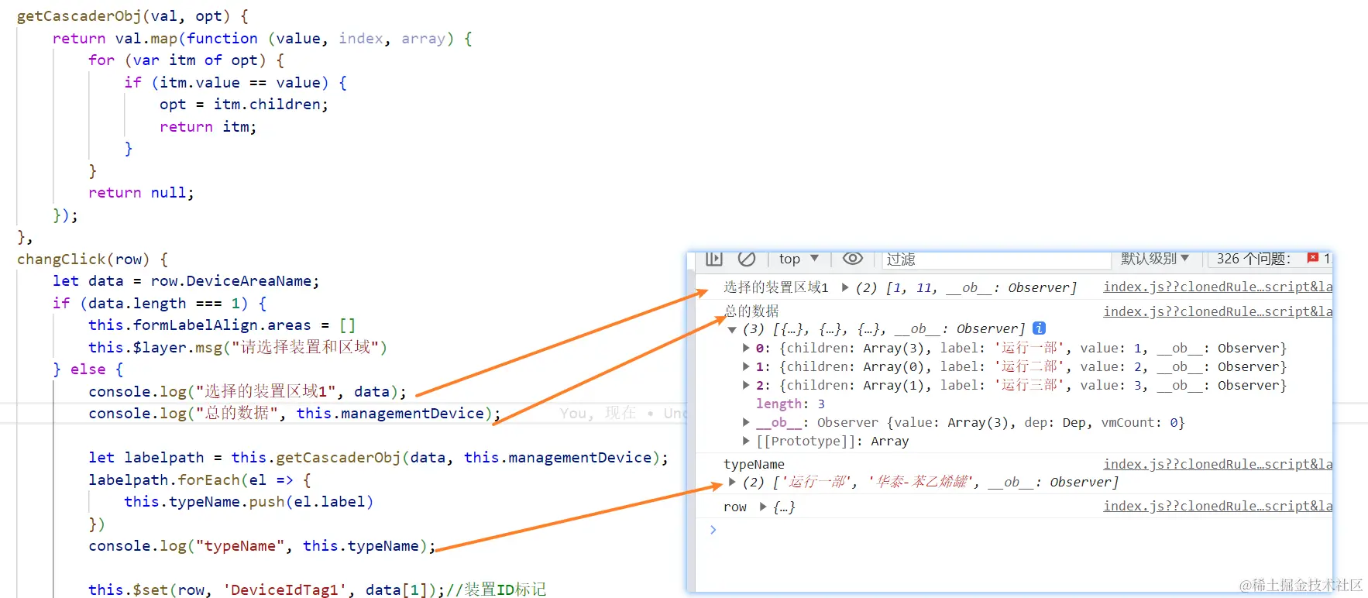Click the 'opt = itm.children;' code line
The height and width of the screenshot is (598, 1368).
(244, 105)
